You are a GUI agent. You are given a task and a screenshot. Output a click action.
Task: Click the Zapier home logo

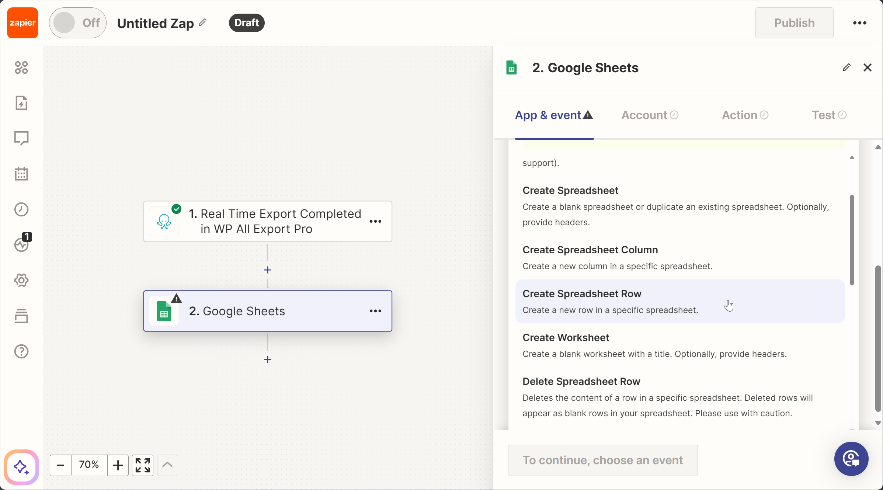[22, 23]
